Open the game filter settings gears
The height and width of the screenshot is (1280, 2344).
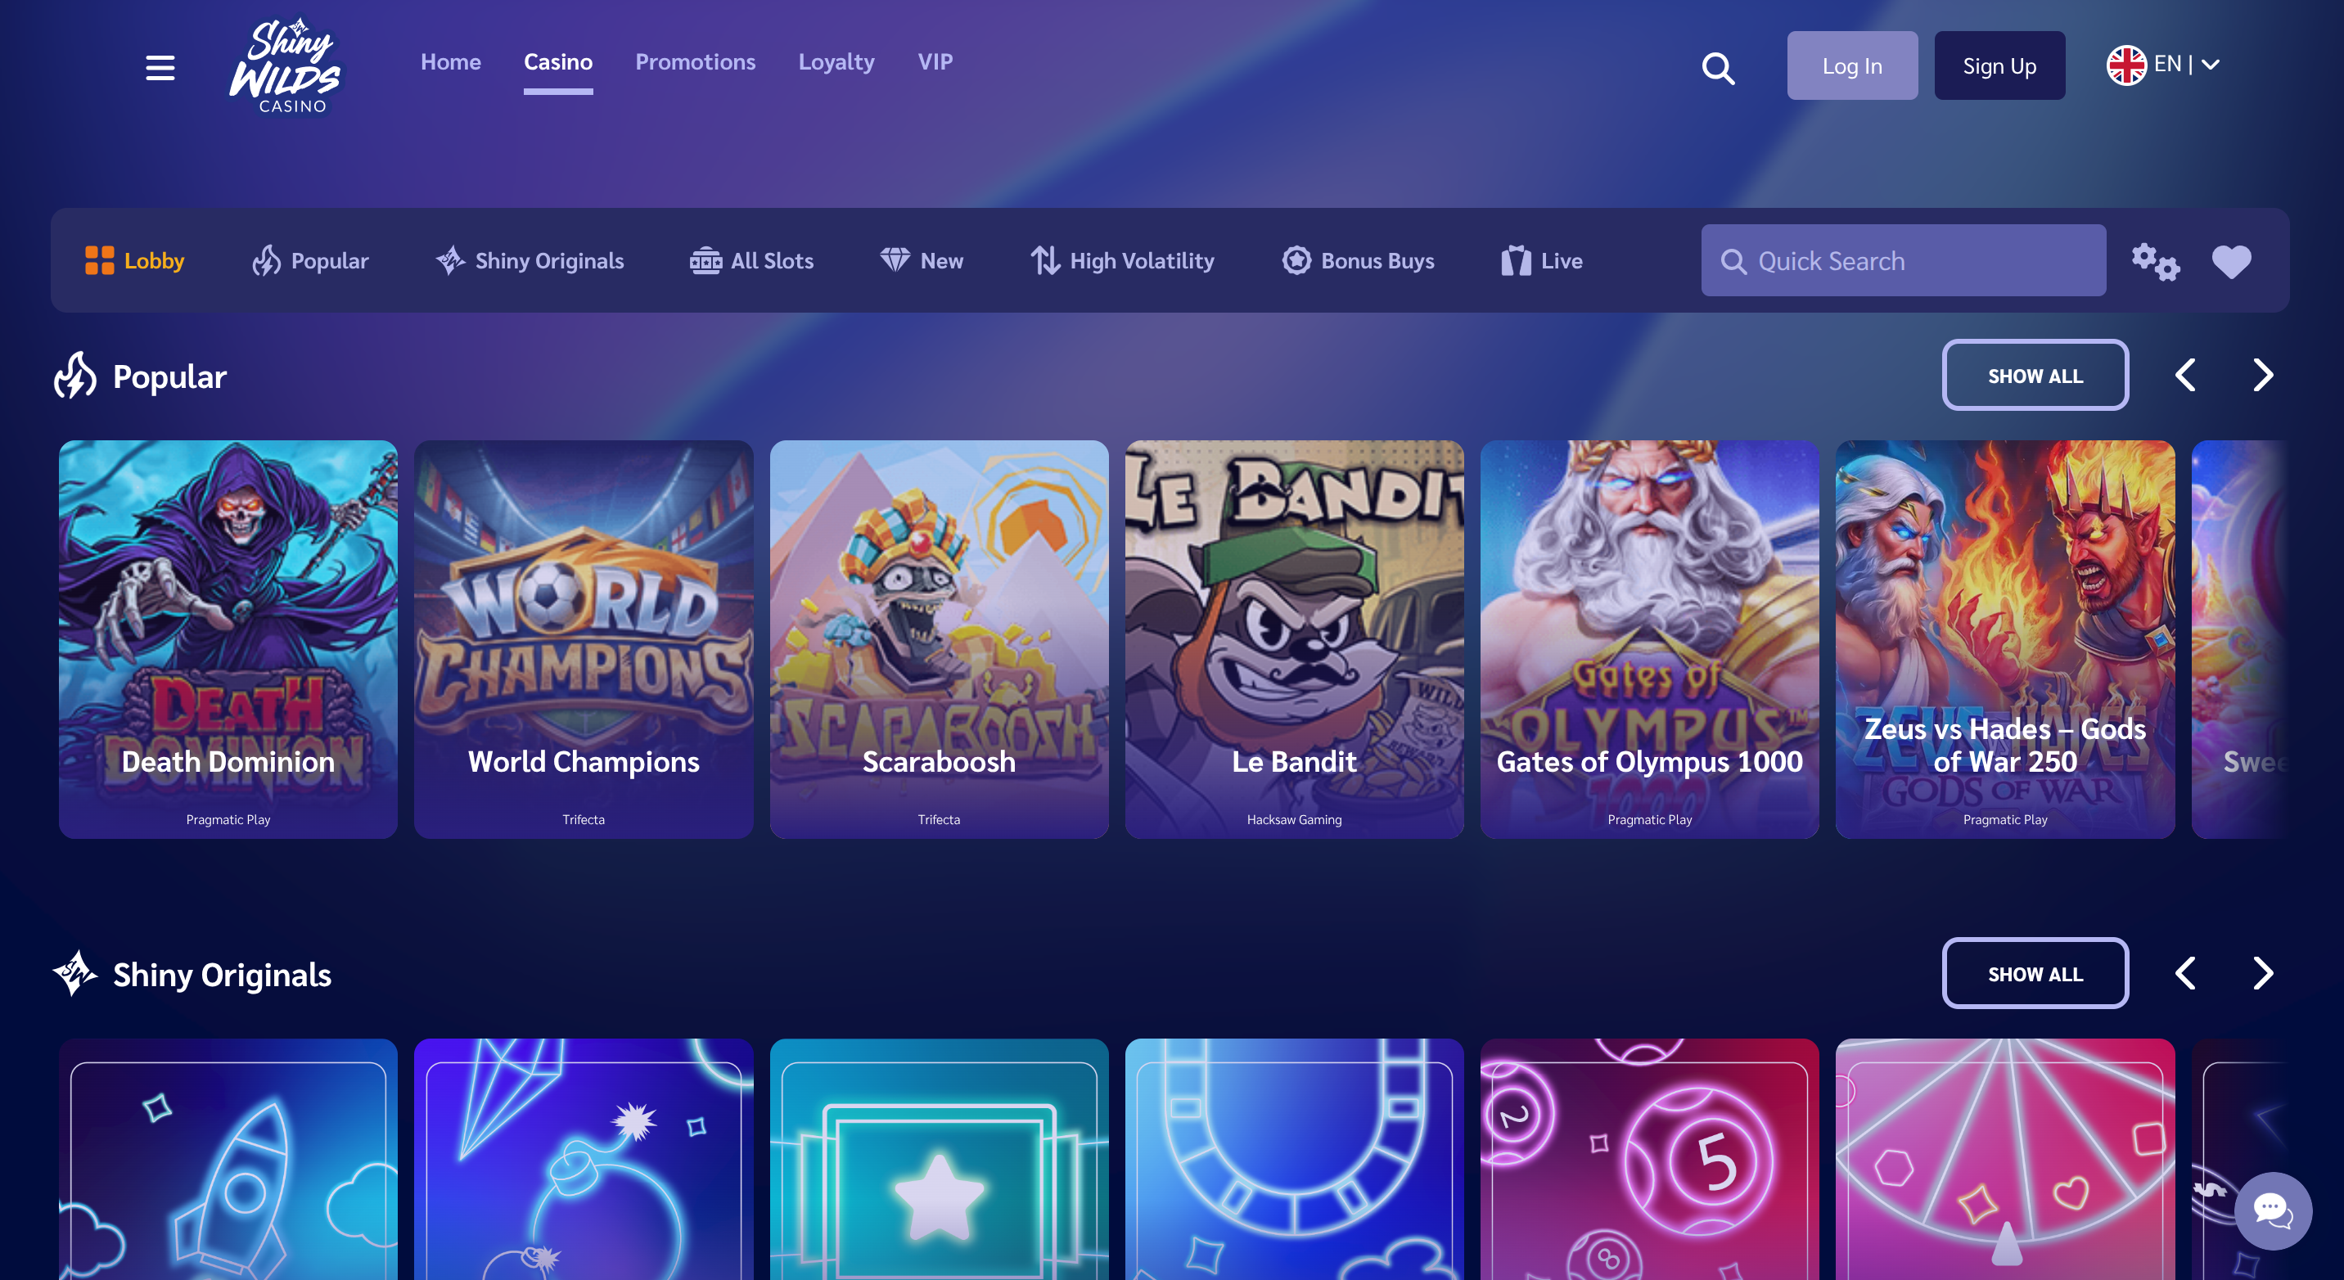[2156, 261]
